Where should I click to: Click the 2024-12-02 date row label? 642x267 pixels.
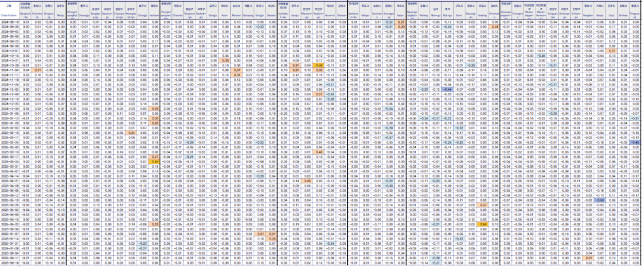coord(10,89)
